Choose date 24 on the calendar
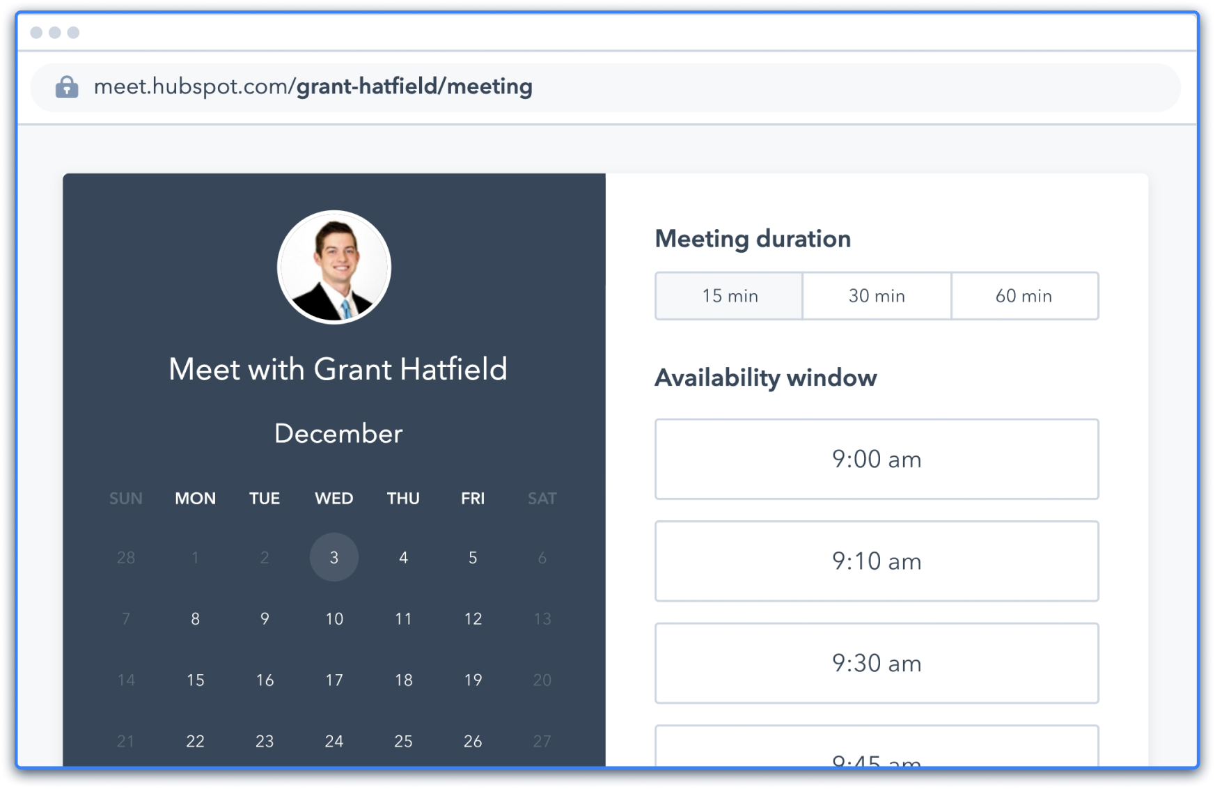This screenshot has height=789, width=1215. point(334,741)
